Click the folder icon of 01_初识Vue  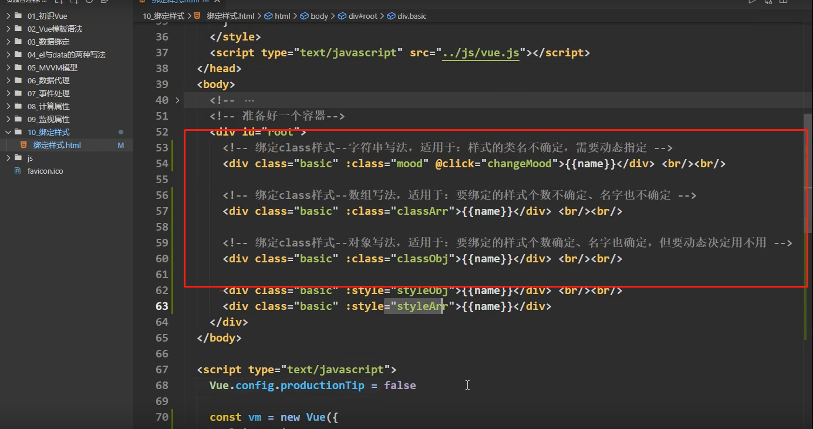point(18,16)
